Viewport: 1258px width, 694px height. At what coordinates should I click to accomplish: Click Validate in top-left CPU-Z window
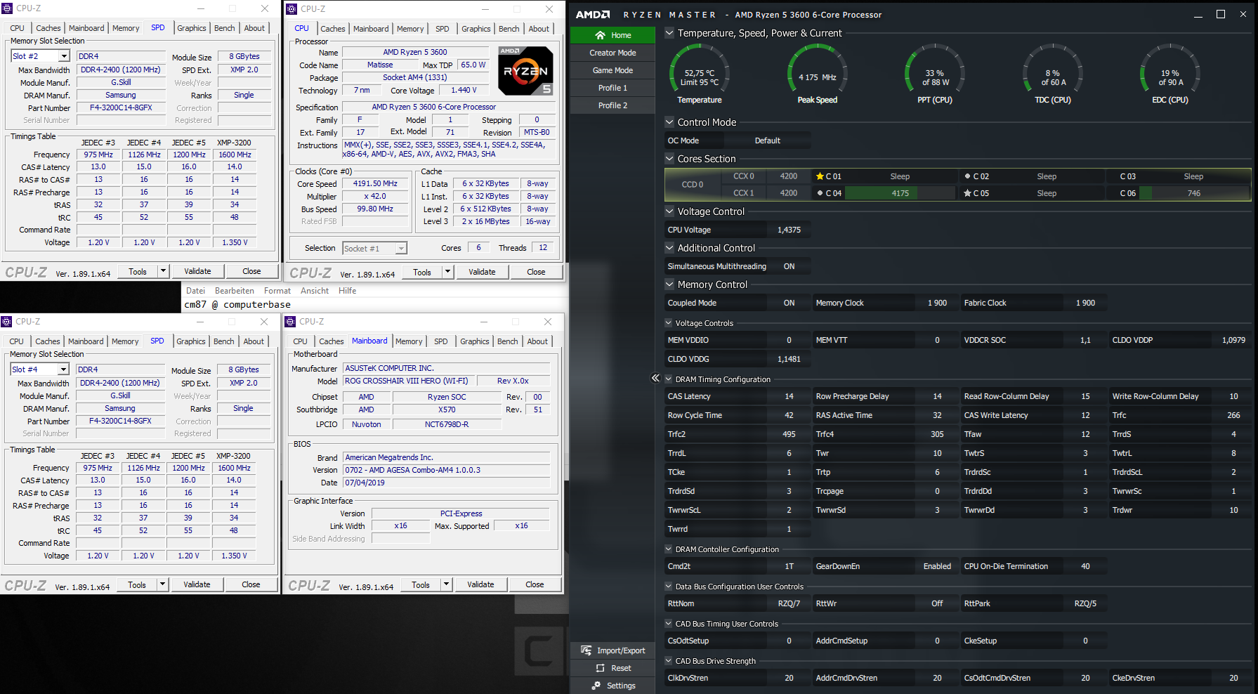click(197, 271)
